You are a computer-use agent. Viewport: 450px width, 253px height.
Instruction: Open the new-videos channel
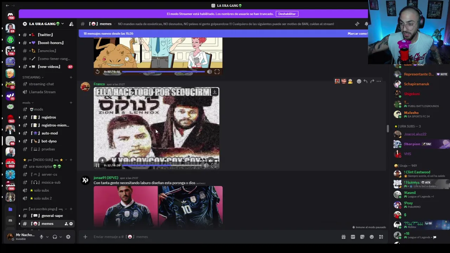(46, 67)
